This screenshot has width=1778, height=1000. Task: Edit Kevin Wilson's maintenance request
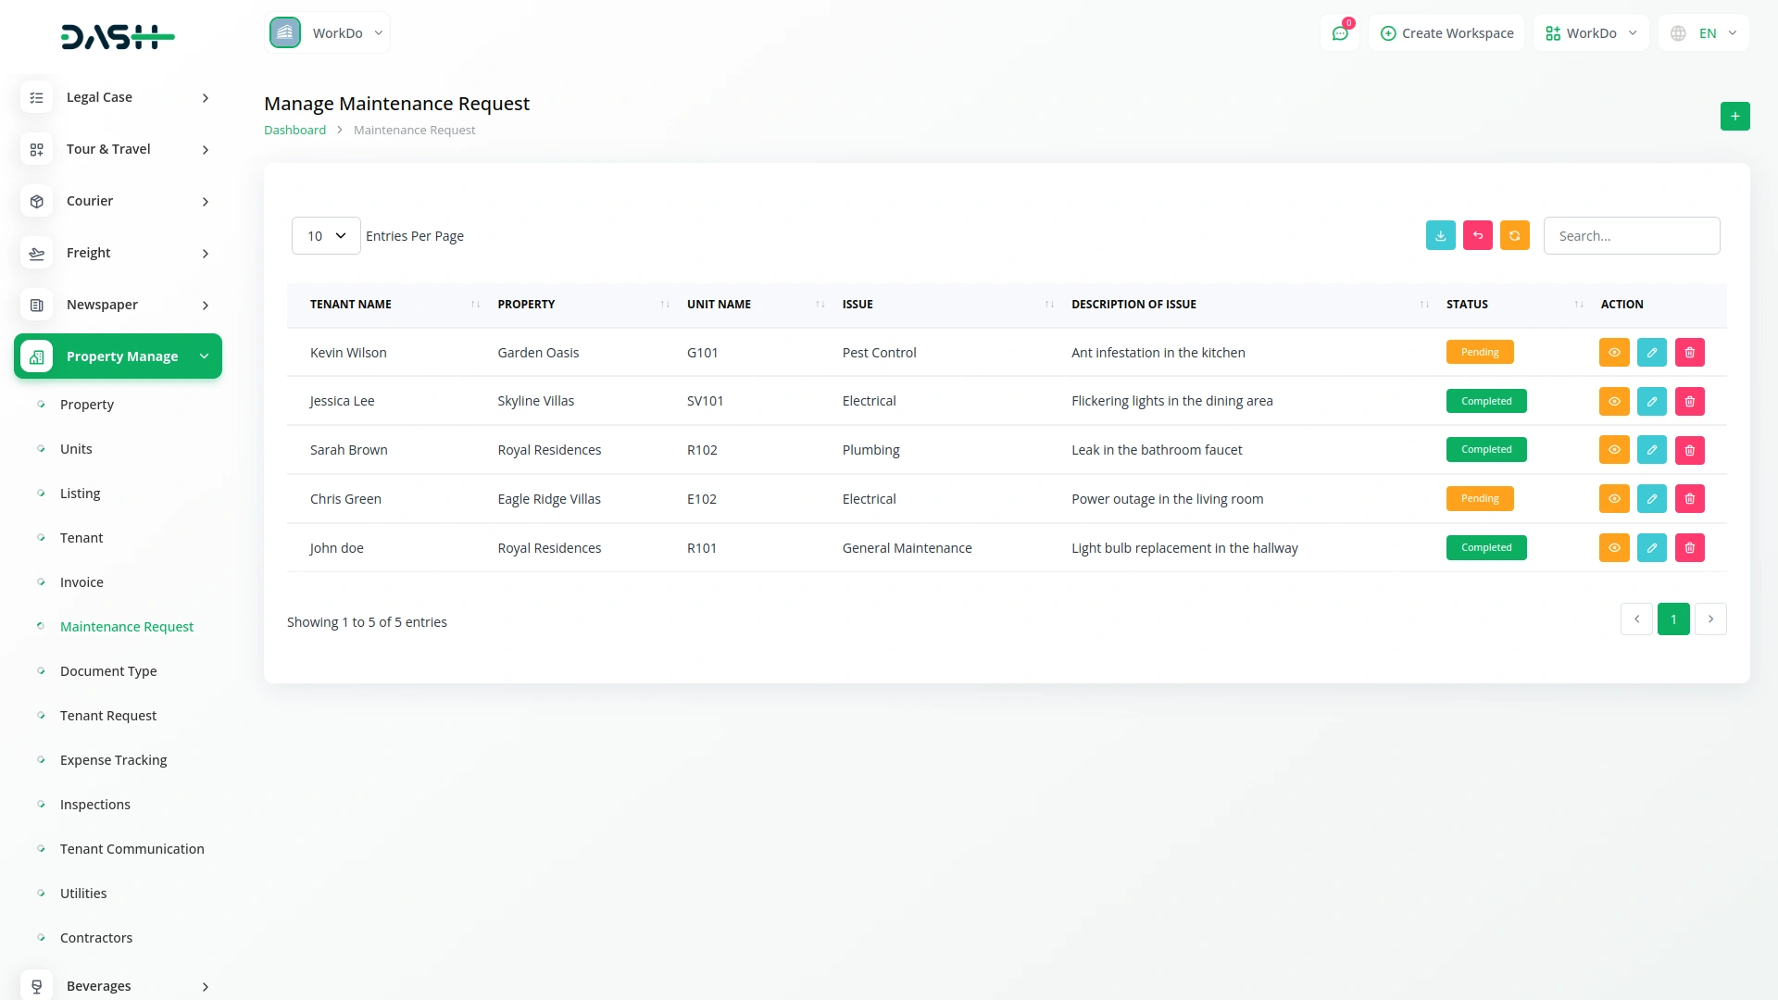click(x=1651, y=353)
